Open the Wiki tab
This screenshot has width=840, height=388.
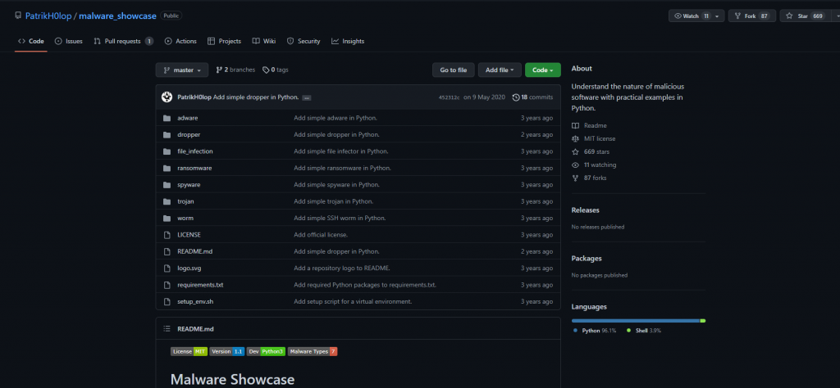click(264, 41)
